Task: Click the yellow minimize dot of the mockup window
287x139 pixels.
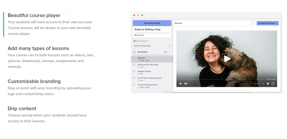Action: point(138,15)
